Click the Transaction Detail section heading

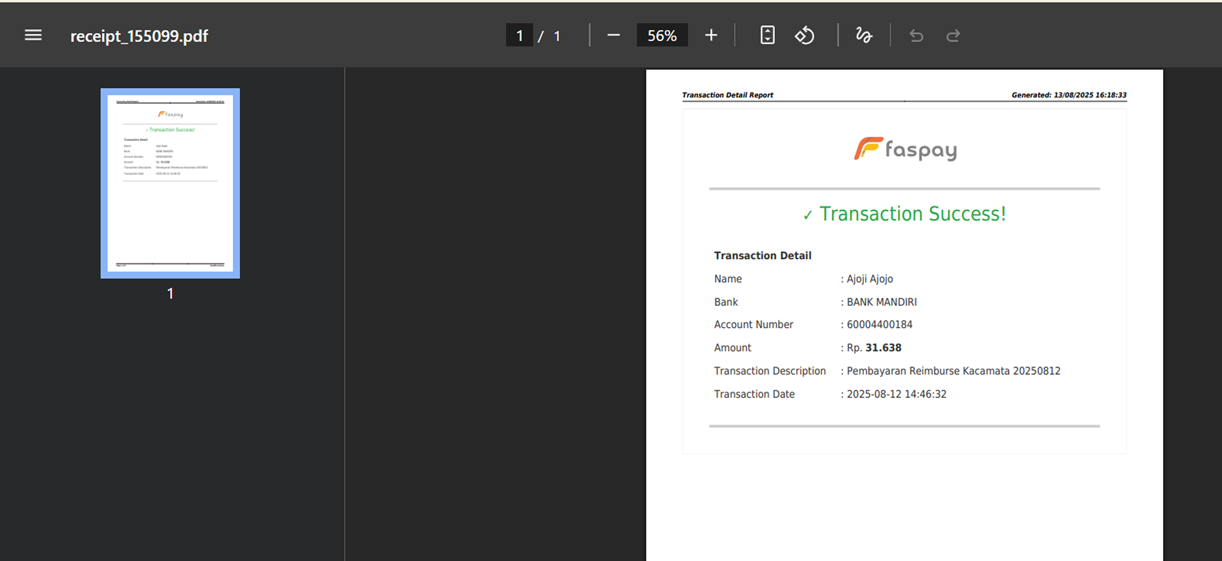[762, 256]
